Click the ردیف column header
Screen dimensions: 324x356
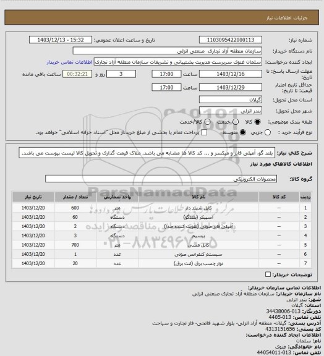click(x=305, y=197)
